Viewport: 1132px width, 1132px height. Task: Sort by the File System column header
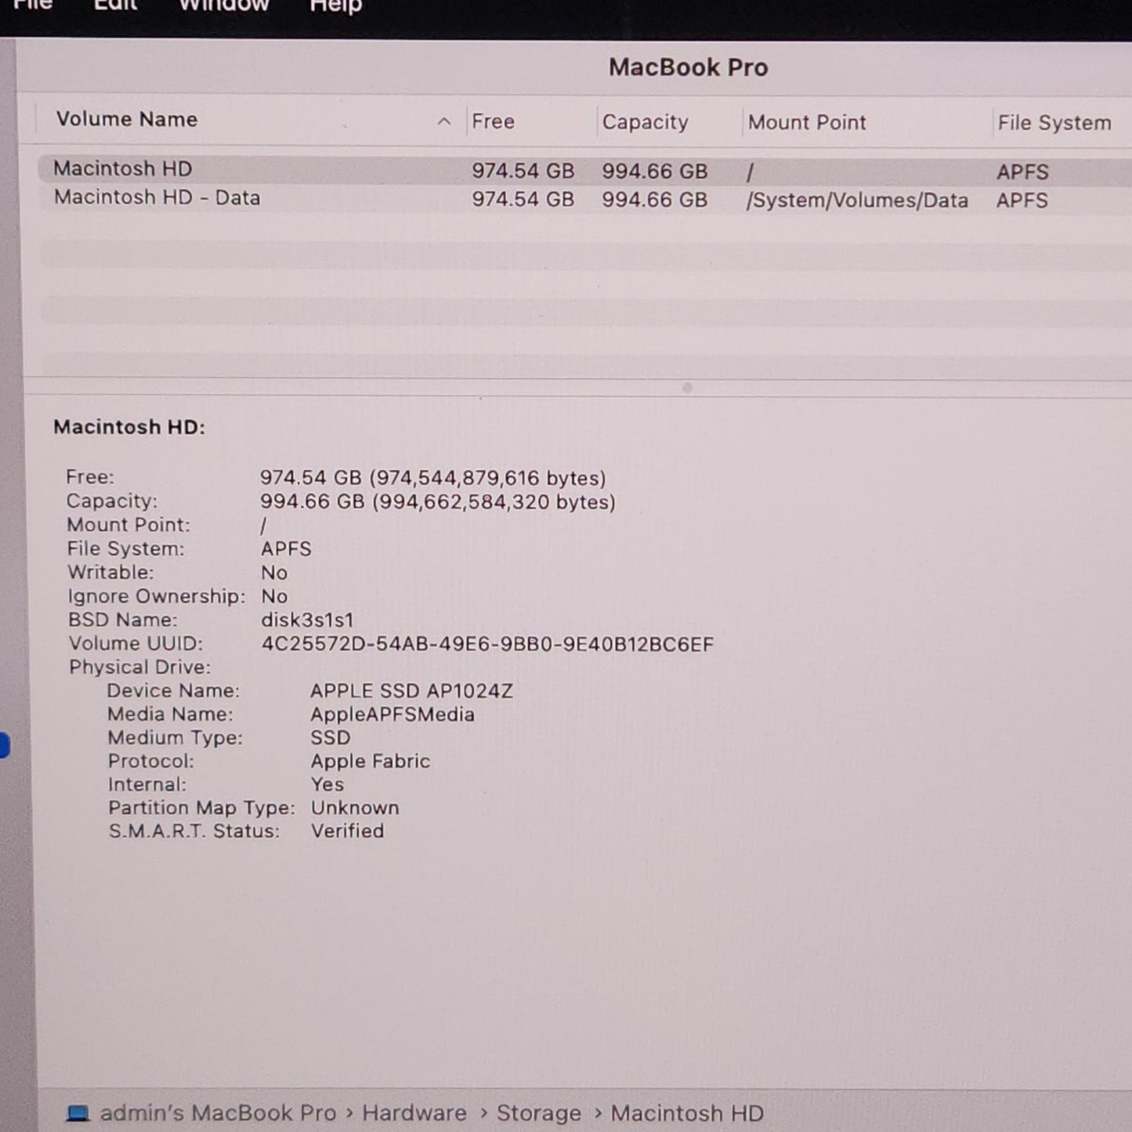point(1055,121)
